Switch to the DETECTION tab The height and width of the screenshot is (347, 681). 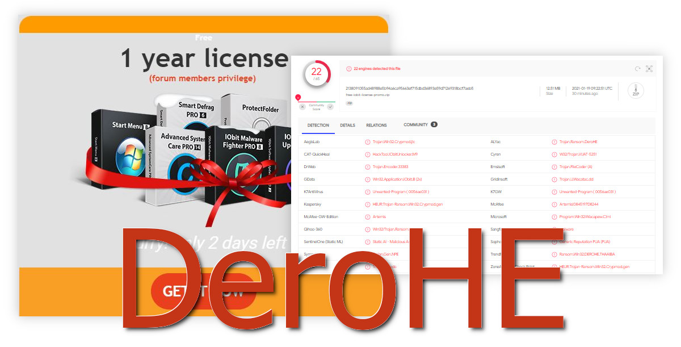pos(318,125)
